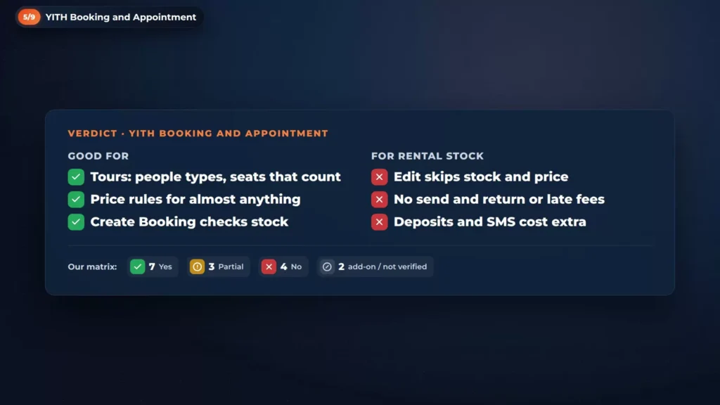Image resolution: width=720 pixels, height=405 pixels.
Task: Click the grey slashed circle icon for add-on
Action: click(x=327, y=266)
